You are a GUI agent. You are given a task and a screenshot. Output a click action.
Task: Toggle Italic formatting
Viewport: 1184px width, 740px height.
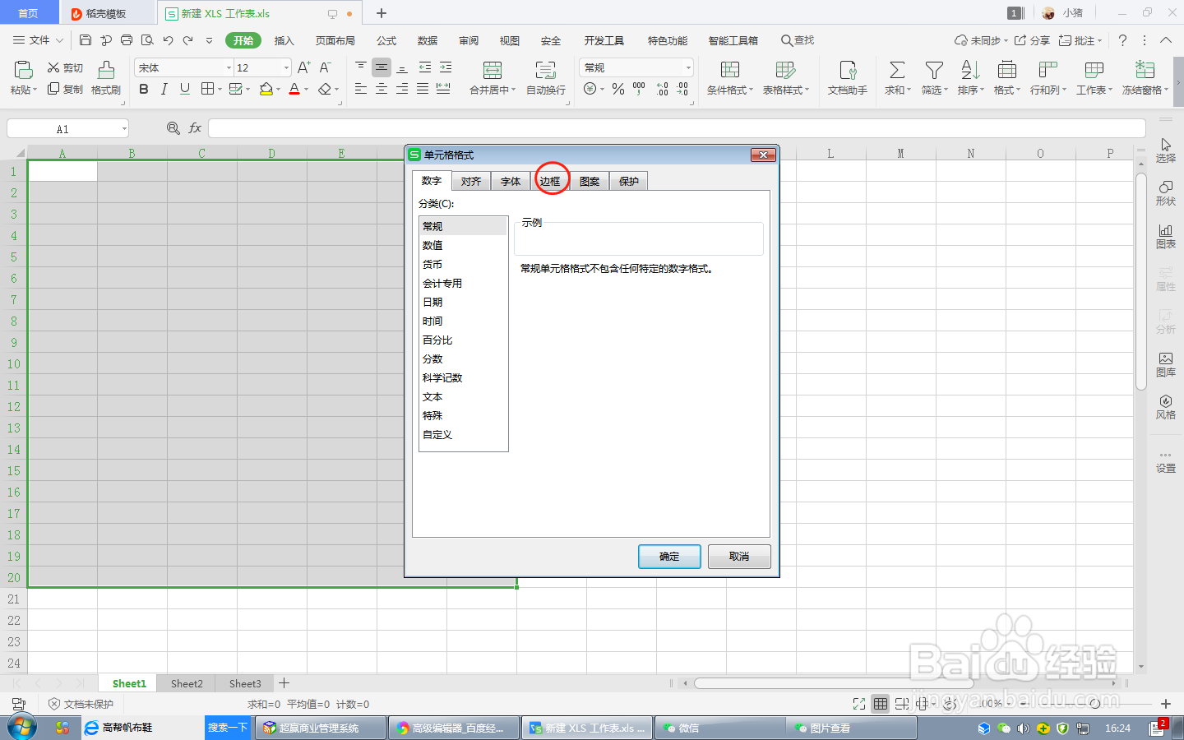[x=164, y=89]
